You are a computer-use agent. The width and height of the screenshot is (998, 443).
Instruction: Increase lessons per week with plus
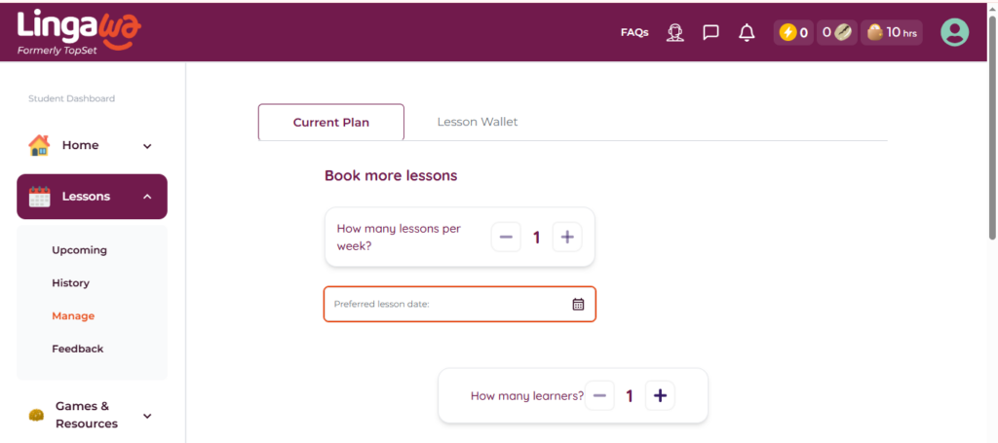(567, 237)
